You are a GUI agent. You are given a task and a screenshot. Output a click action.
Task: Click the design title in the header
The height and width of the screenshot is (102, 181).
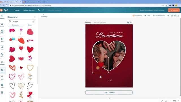coord(152,10)
